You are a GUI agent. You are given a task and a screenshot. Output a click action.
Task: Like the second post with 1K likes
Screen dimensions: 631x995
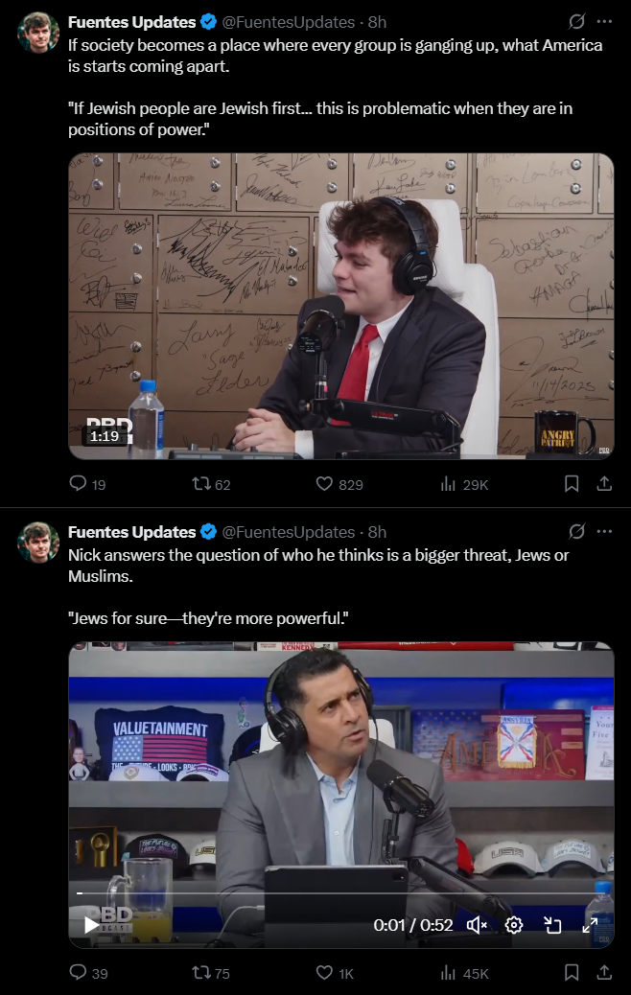(x=335, y=973)
